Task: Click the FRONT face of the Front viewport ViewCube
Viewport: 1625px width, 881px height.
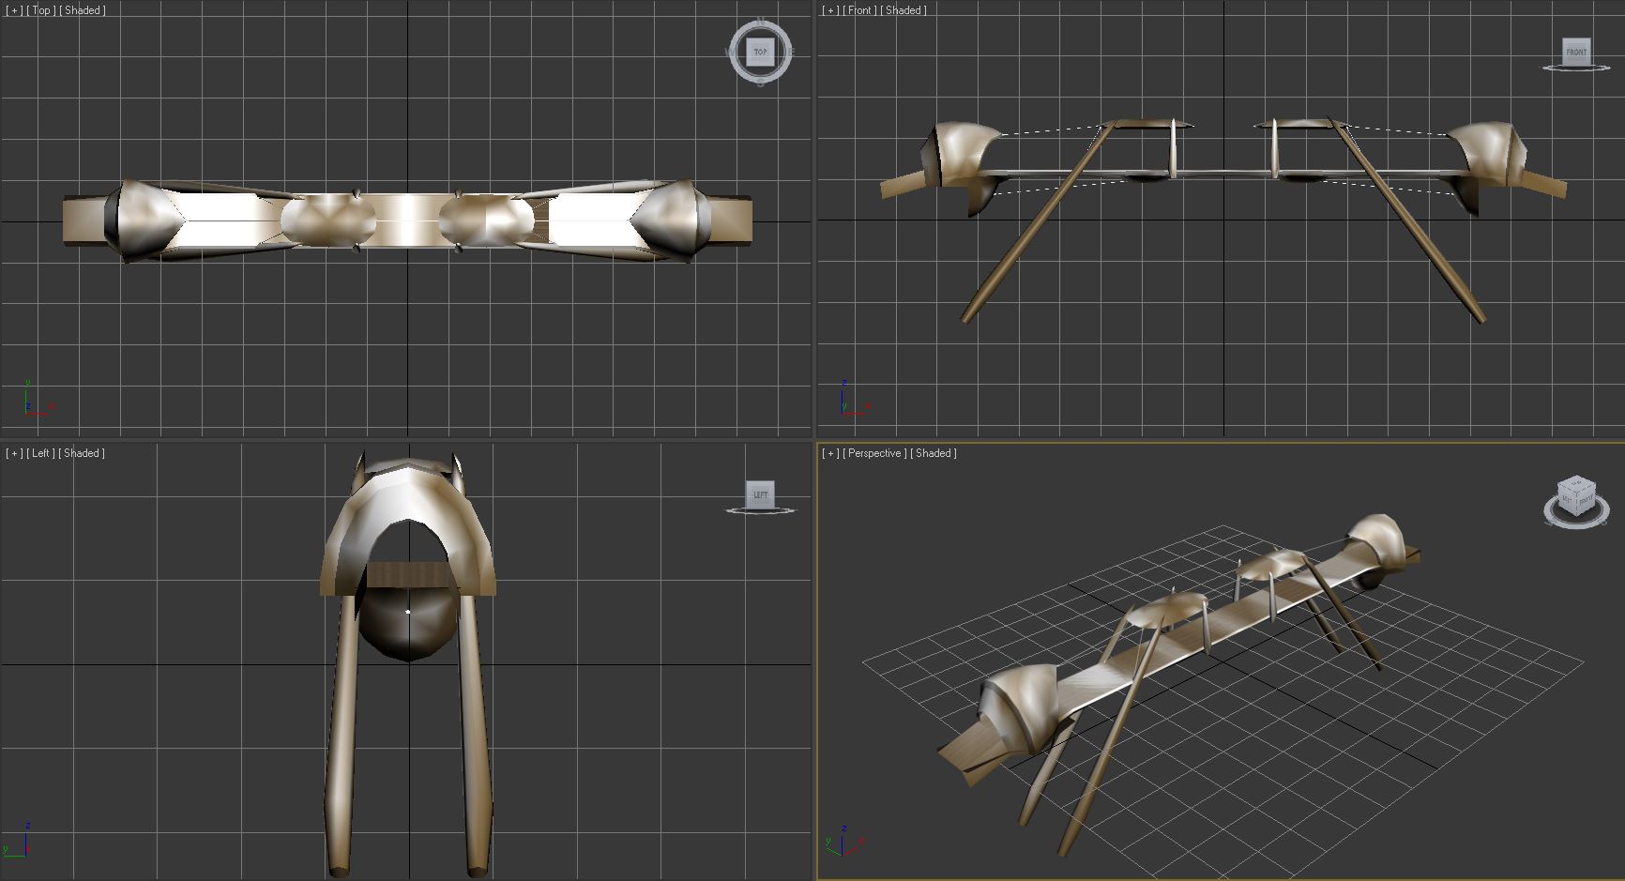Action: pyautogui.click(x=1576, y=51)
